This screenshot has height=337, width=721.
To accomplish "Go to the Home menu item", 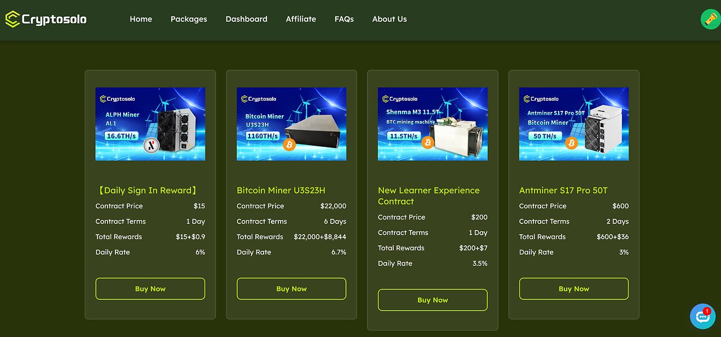I will click(x=141, y=19).
